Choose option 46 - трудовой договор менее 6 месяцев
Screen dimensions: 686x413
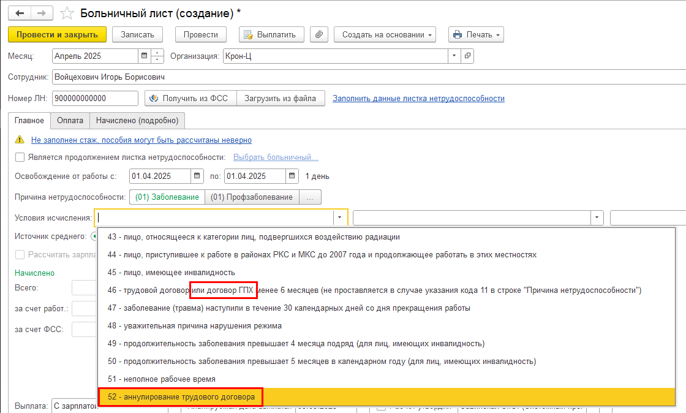(386, 290)
